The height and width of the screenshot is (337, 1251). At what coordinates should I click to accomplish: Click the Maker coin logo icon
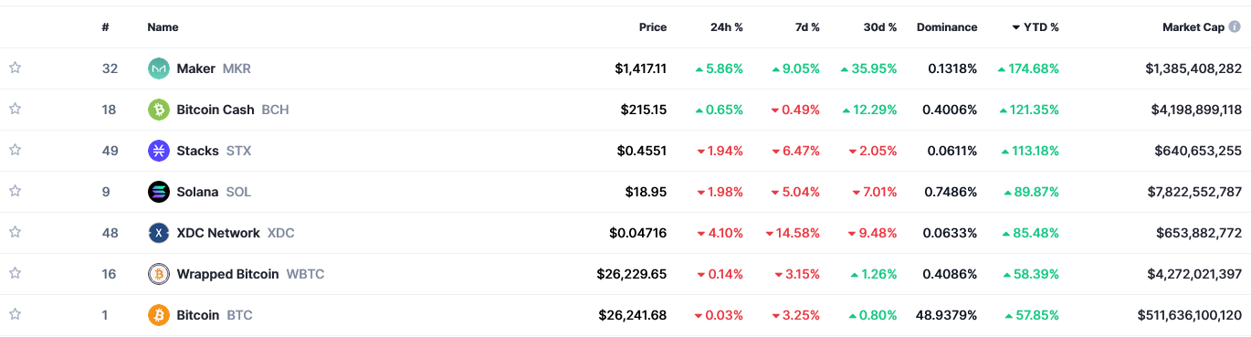pyautogui.click(x=159, y=68)
